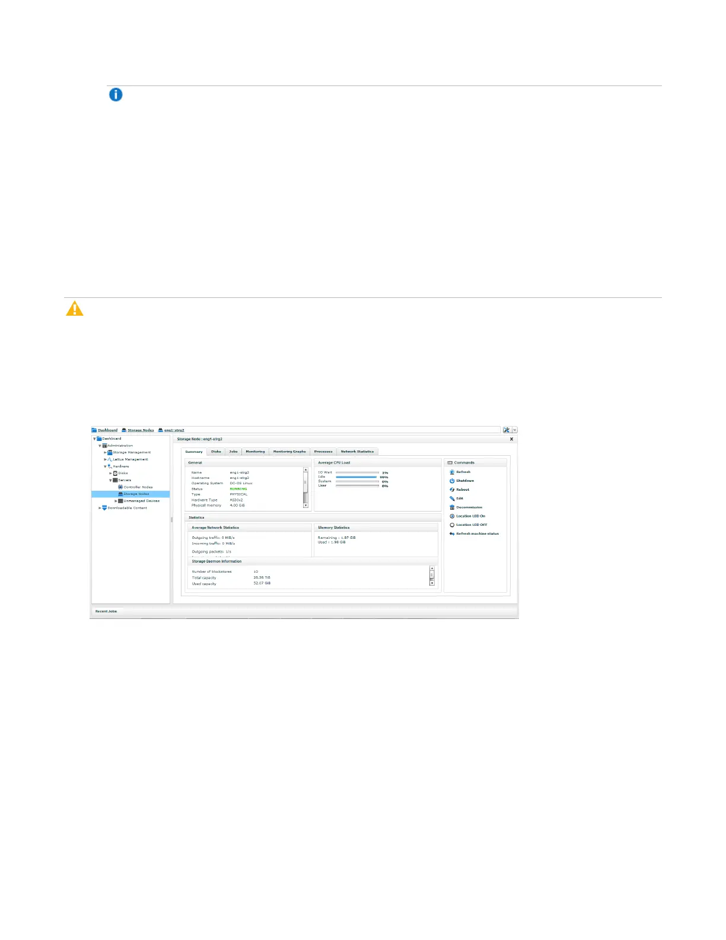The width and height of the screenshot is (726, 940).
Task: Click the Hardware icon in the tree
Action: click(x=110, y=466)
